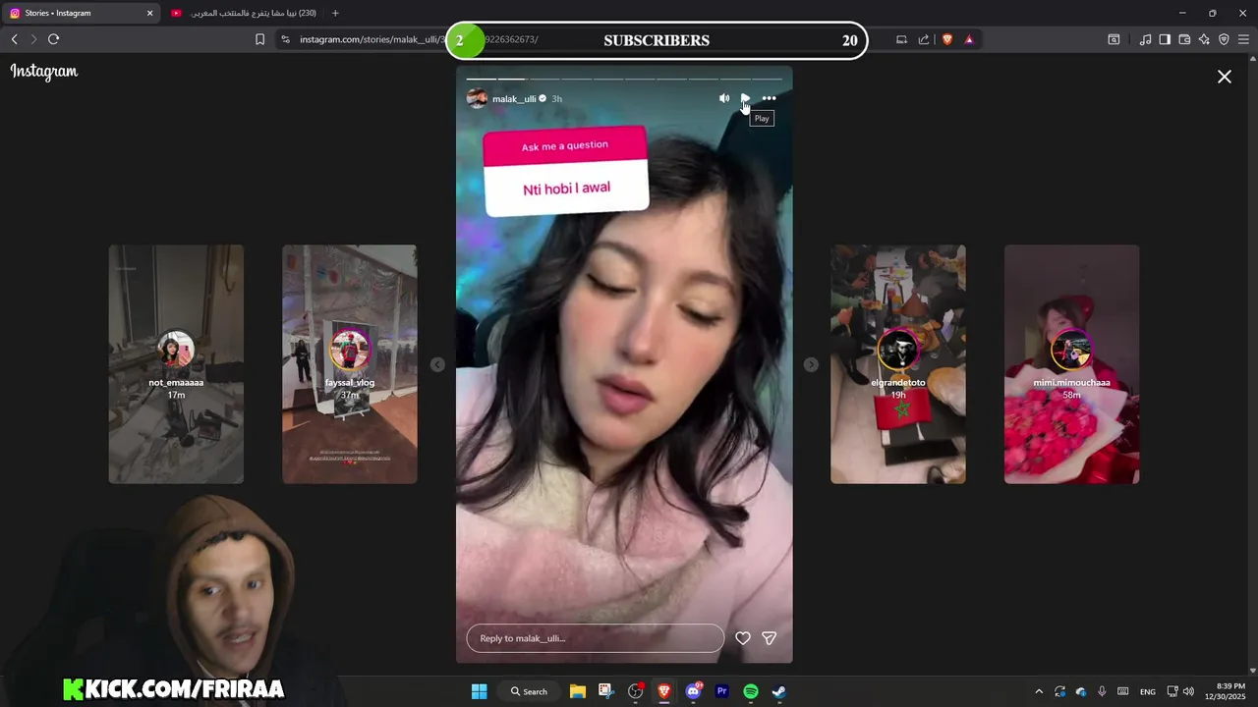
Task: Click the site settings icon beside URL
Action: 285,39
